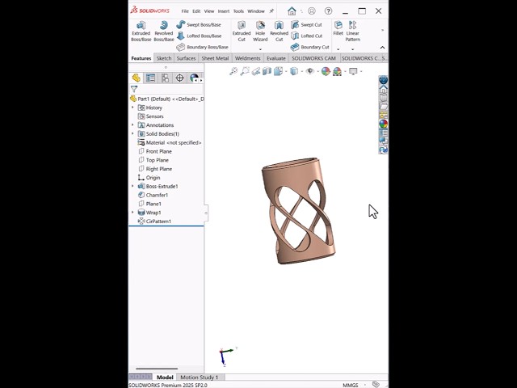Open the Linear Pattern dropdown arrow
Screen dimensions: 517x388
(353, 49)
